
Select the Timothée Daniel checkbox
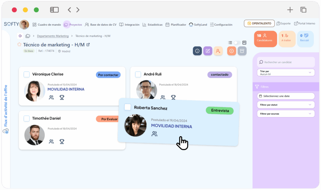27,119
